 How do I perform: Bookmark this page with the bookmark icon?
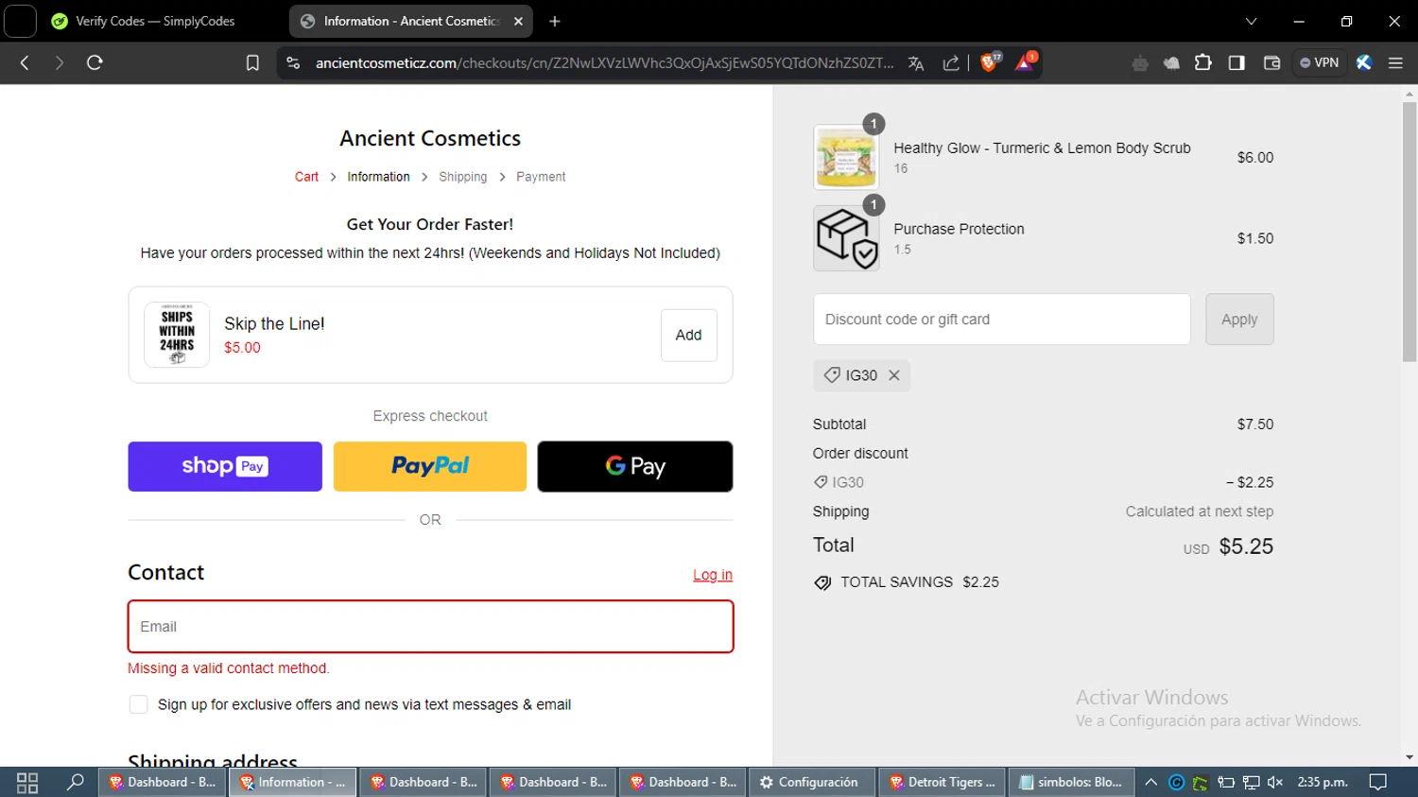pos(252,62)
